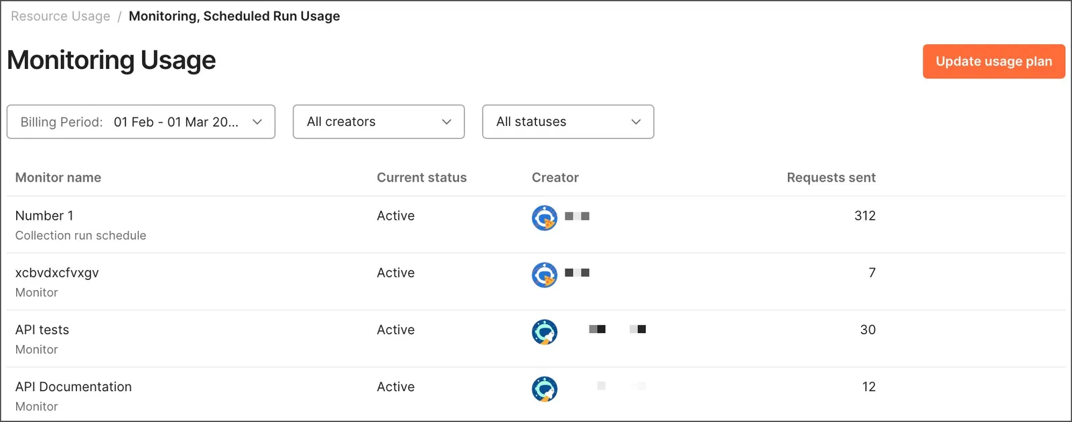The width and height of the screenshot is (1072, 422).
Task: Click the Monitoring Usage page heading
Action: 111,60
